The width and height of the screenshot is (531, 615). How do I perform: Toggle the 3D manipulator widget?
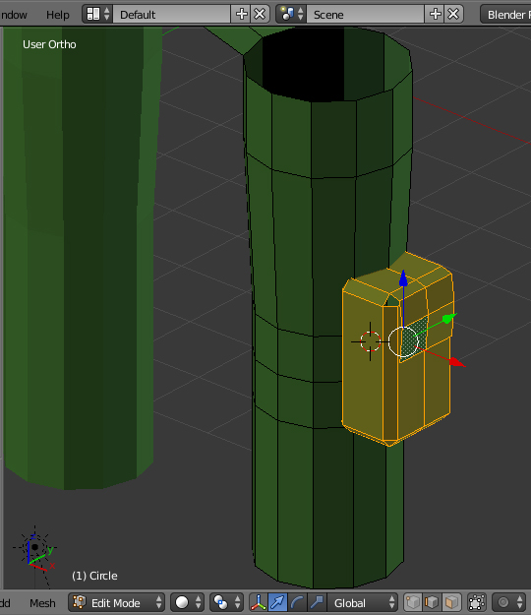tap(259, 602)
